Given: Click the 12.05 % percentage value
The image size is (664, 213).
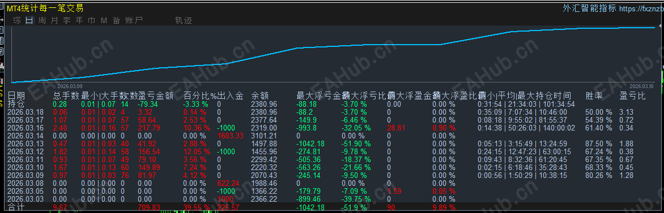Looking at the screenshot, I should pos(197,151).
